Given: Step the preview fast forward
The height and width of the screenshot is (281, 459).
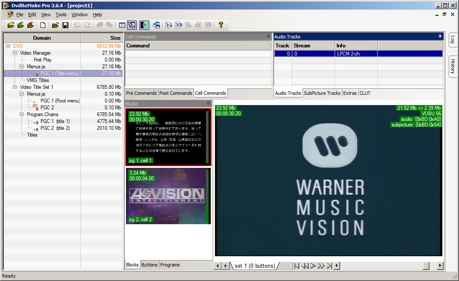Looking at the screenshot, I should coord(321,266).
